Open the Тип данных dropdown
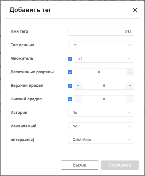 click(101, 45)
